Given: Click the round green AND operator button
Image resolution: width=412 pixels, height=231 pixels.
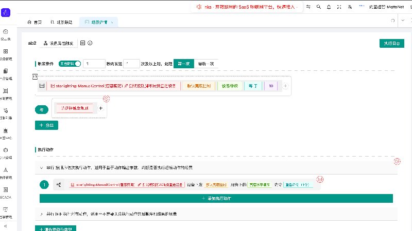Looking at the screenshot, I should (42, 109).
